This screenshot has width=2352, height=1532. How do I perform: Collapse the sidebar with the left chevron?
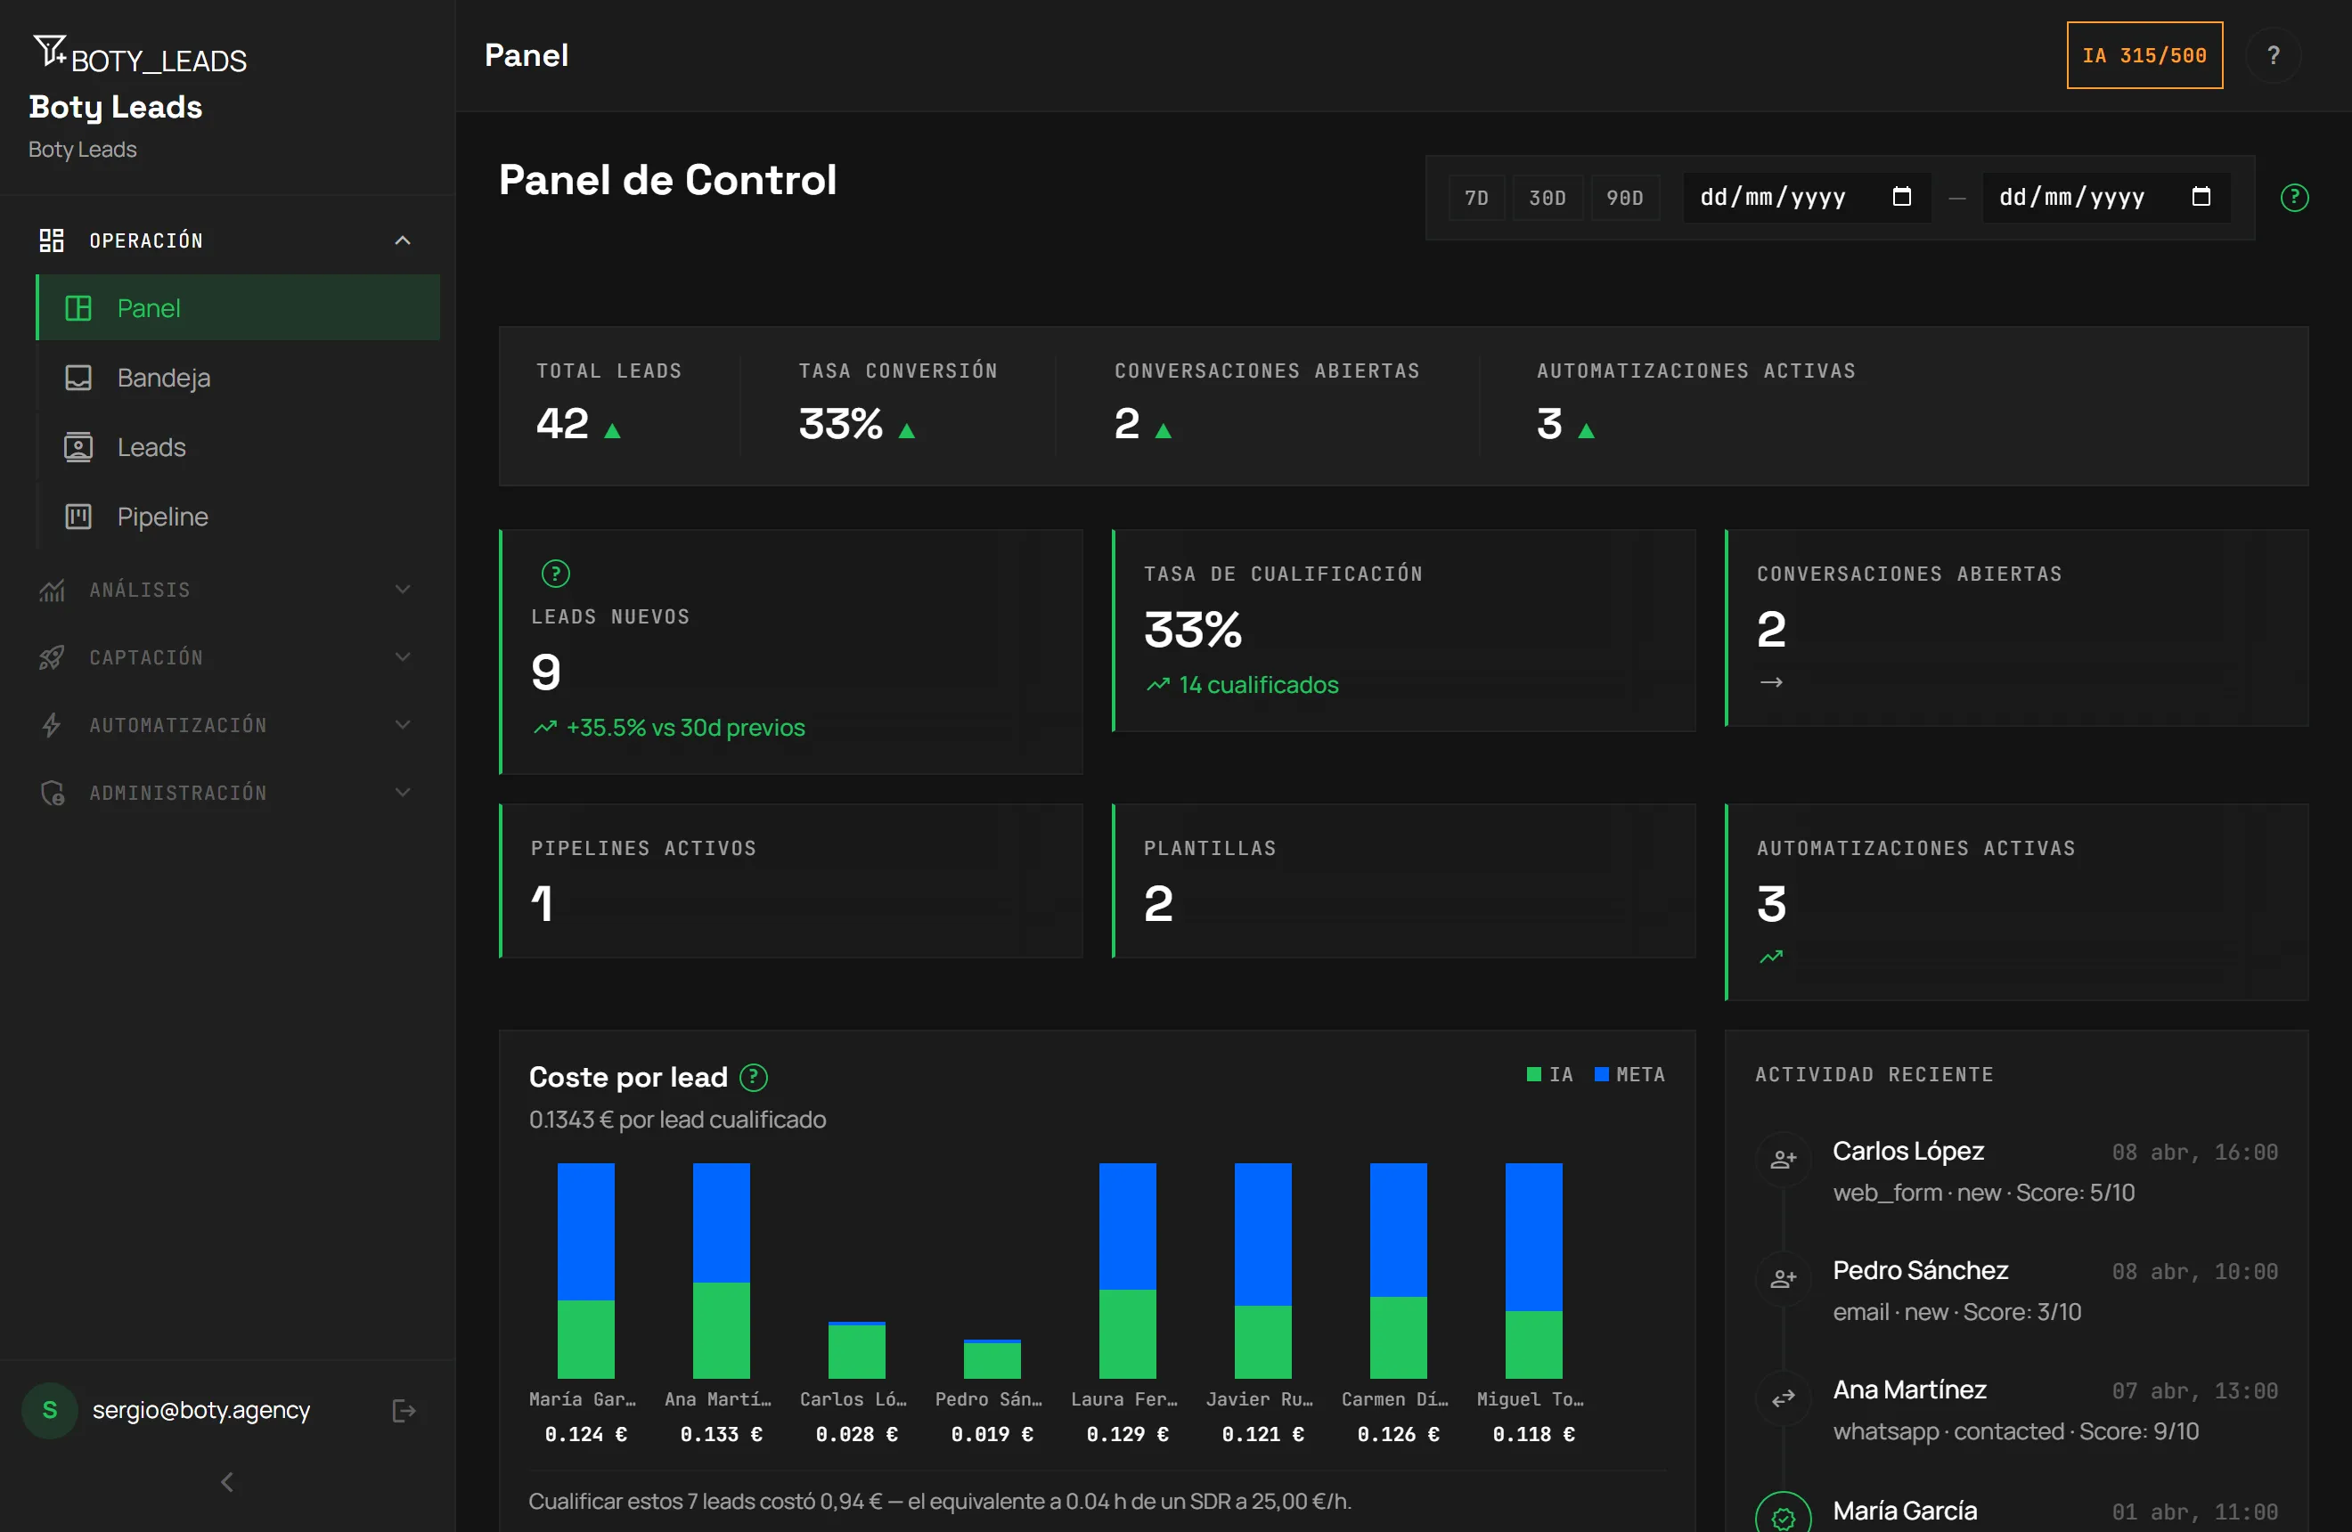click(227, 1481)
